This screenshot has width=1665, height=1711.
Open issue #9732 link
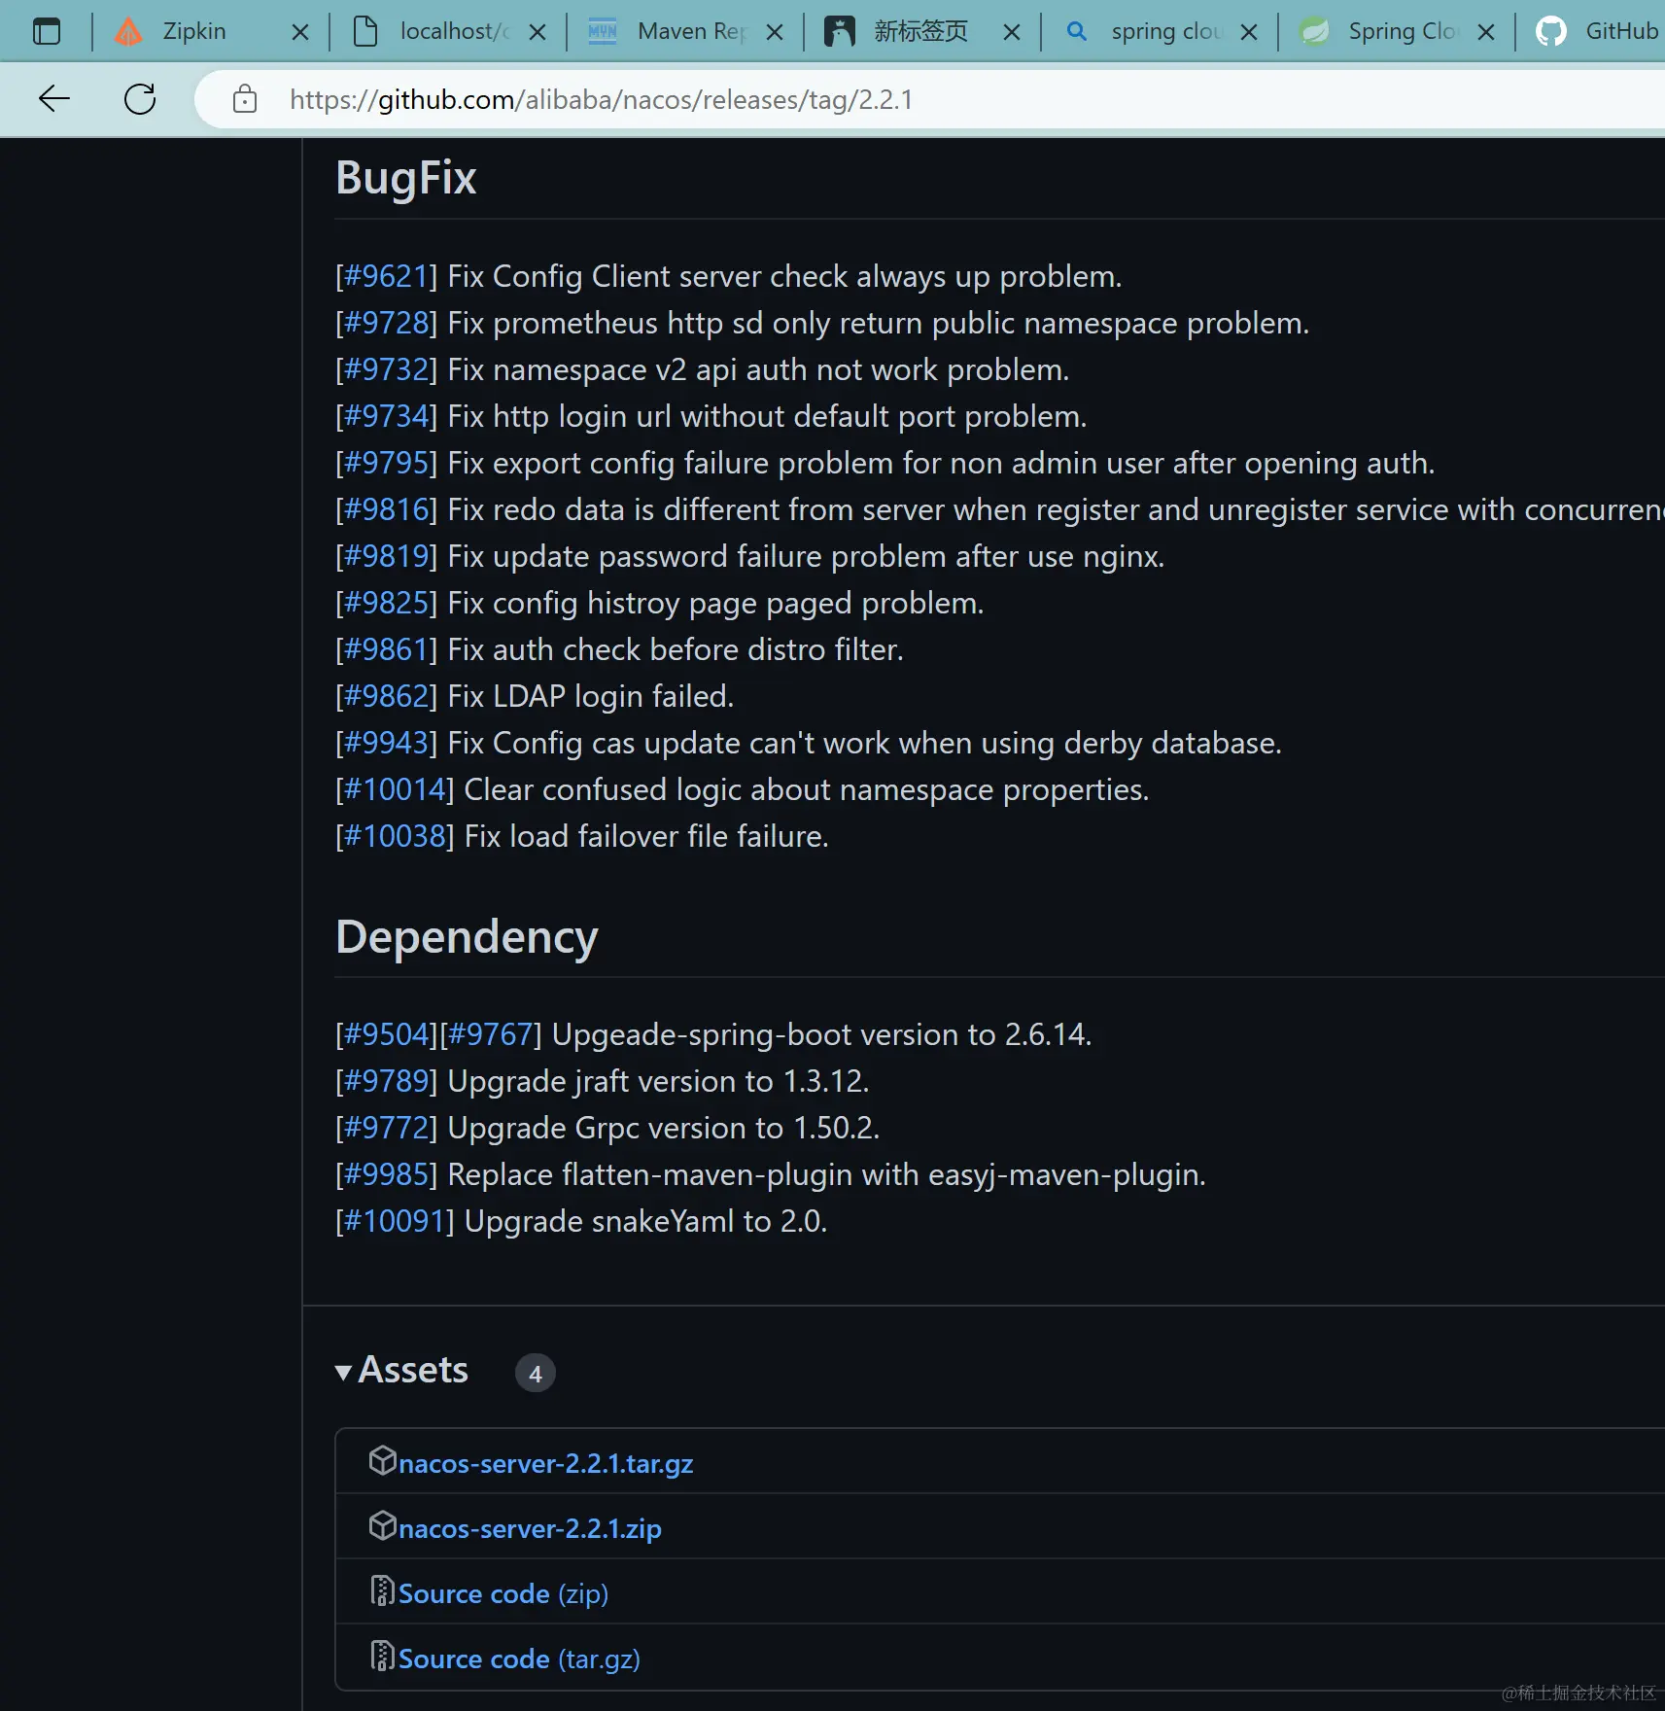[x=386, y=369]
